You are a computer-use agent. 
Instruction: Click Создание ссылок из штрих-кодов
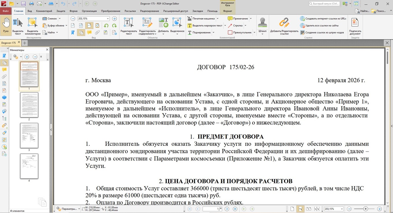[322, 32]
